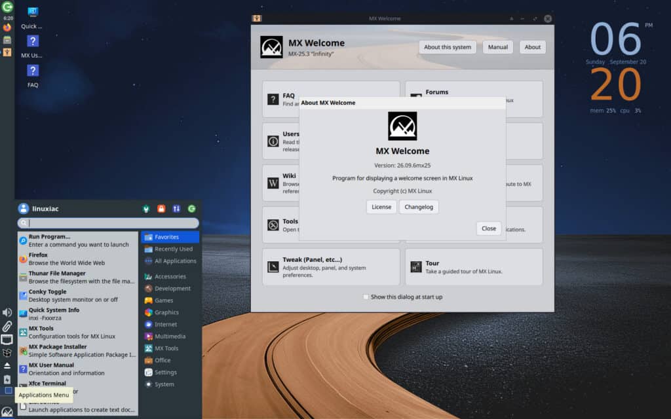Click the search field in the applications menu
This screenshot has width=671, height=419.
point(108,223)
